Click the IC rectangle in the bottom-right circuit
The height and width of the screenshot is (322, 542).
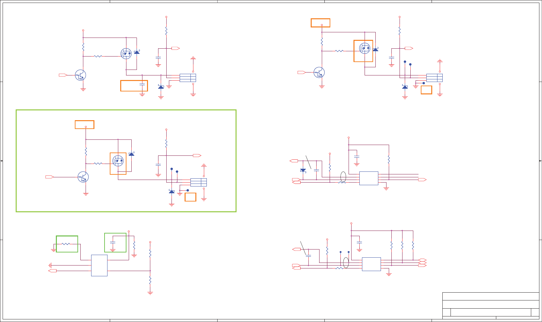371,264
